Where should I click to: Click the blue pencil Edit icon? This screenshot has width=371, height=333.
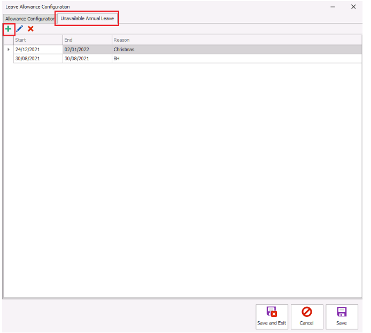pos(20,29)
